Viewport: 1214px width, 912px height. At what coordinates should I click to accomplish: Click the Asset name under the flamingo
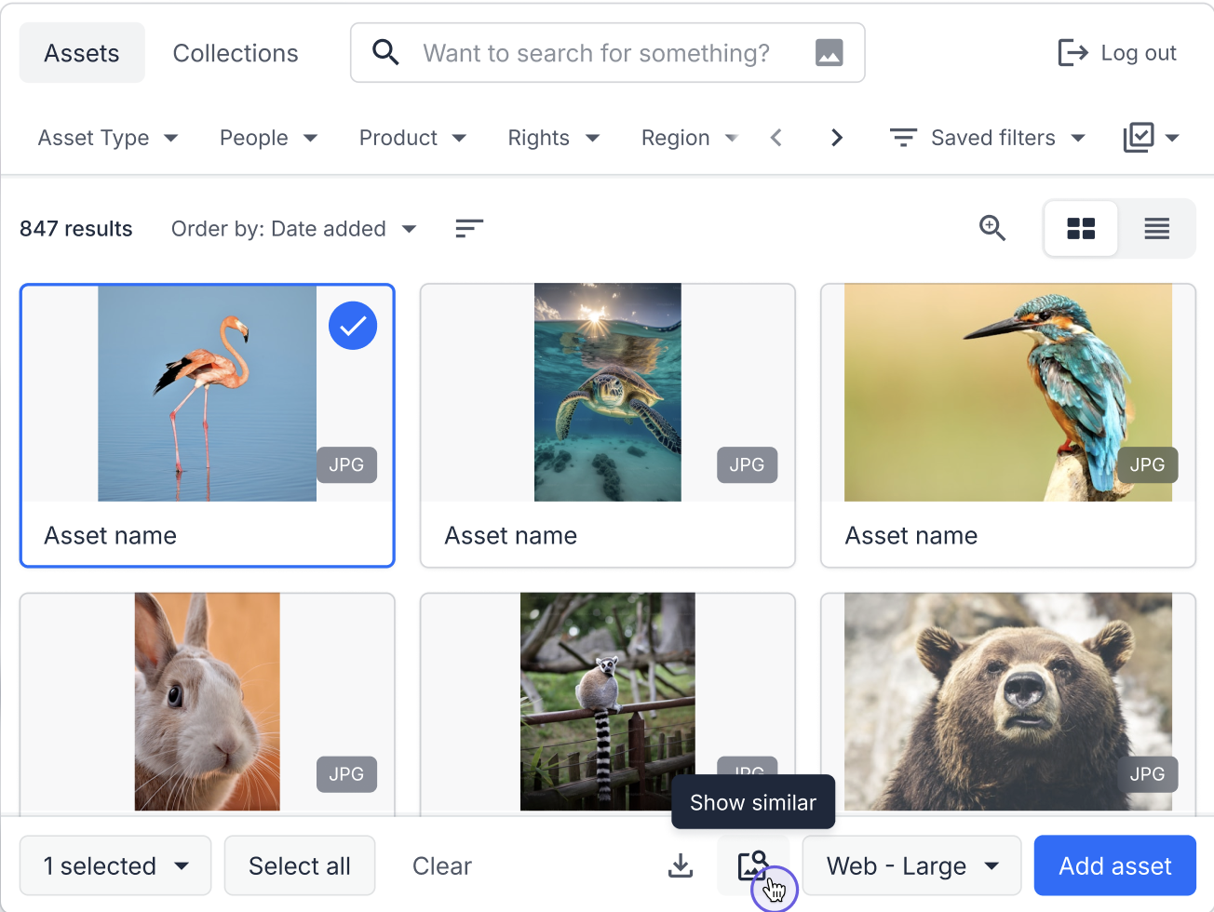(111, 536)
